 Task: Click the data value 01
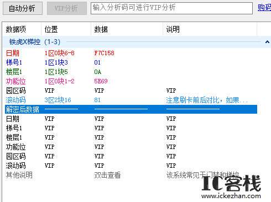[97, 62]
